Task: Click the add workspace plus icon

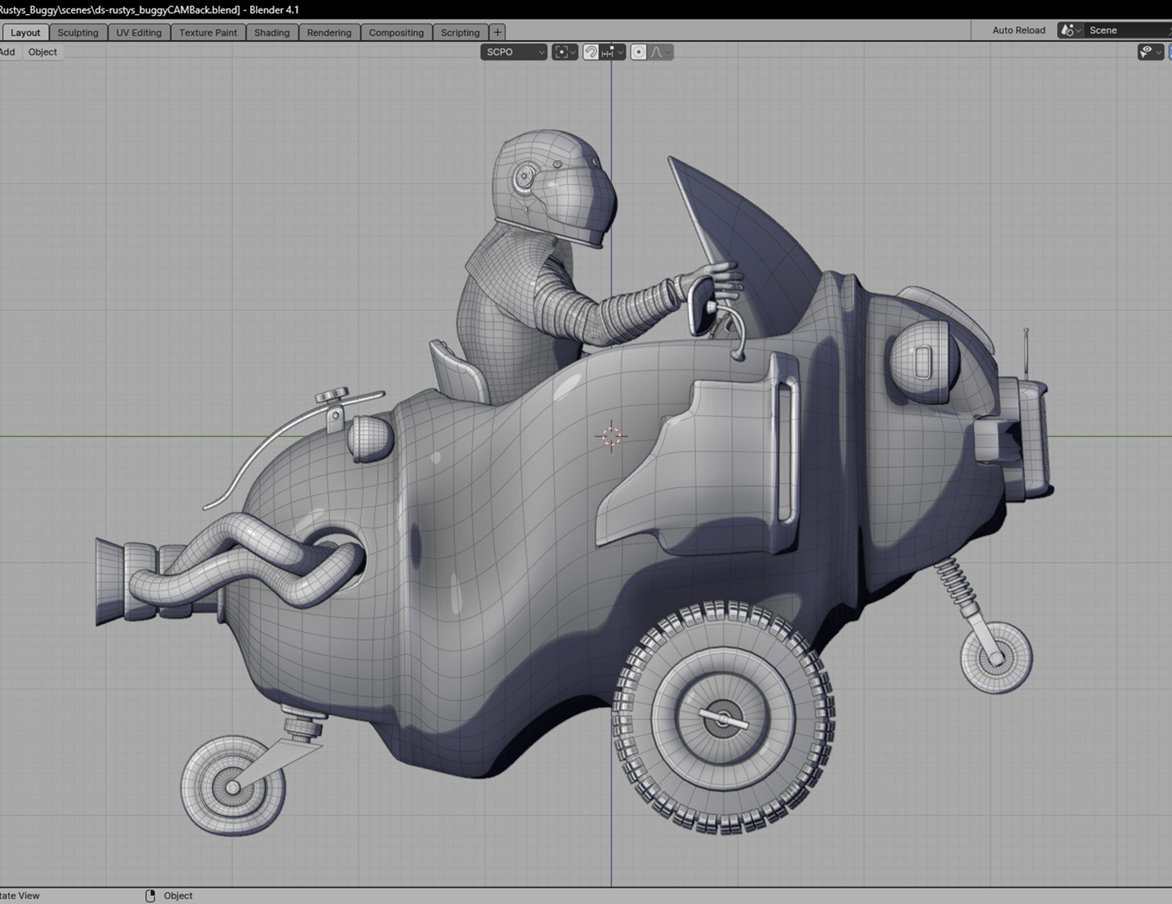Action: click(497, 32)
